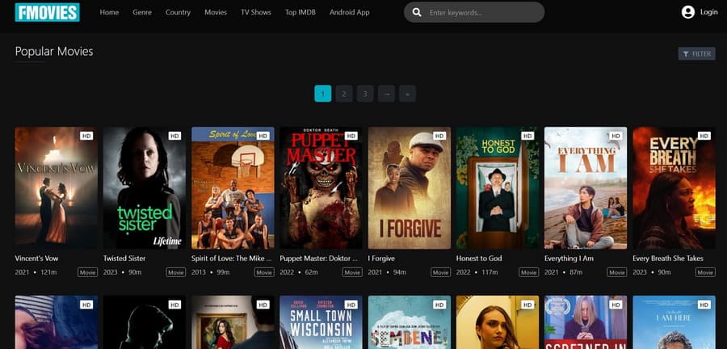Screen dimensions: 727x349
Task: Open the Sembene poster
Action: pyautogui.click(x=410, y=322)
